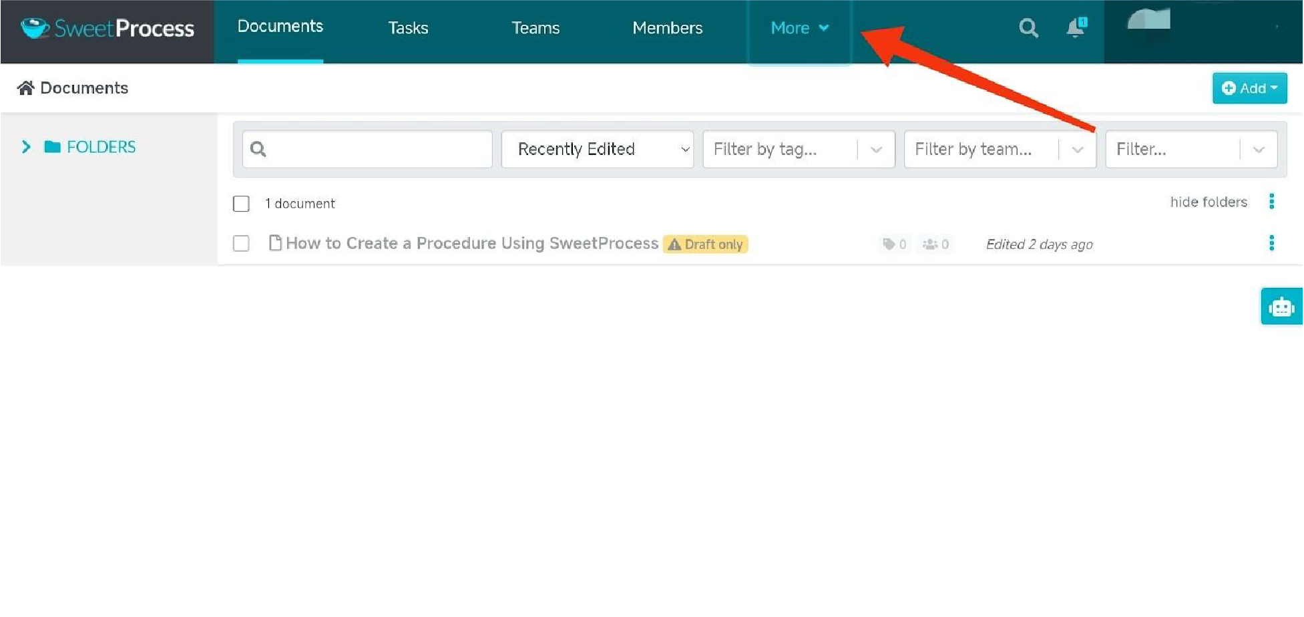Image resolution: width=1304 pixels, height=617 pixels.
Task: Tick the select-all documents checkbox
Action: point(241,204)
